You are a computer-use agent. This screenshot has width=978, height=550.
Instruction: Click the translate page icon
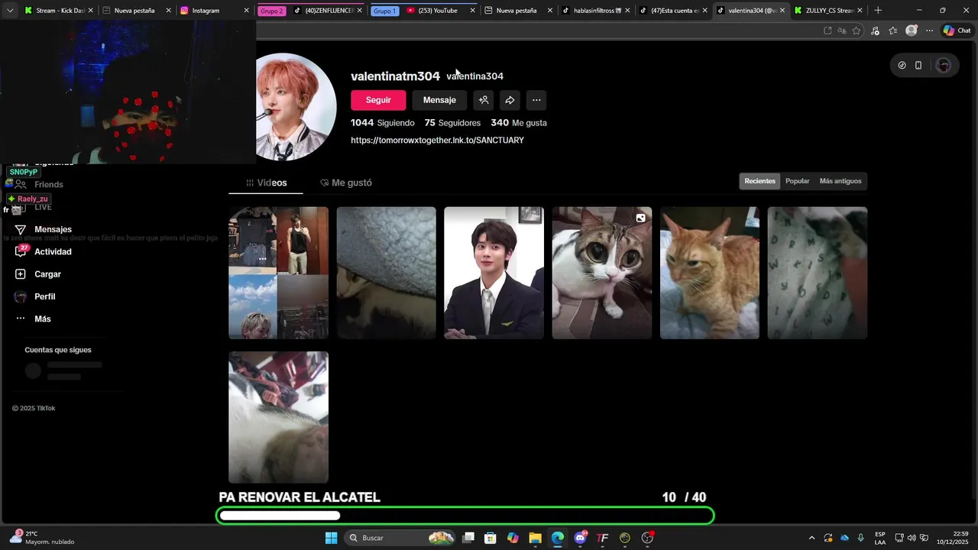tap(842, 31)
